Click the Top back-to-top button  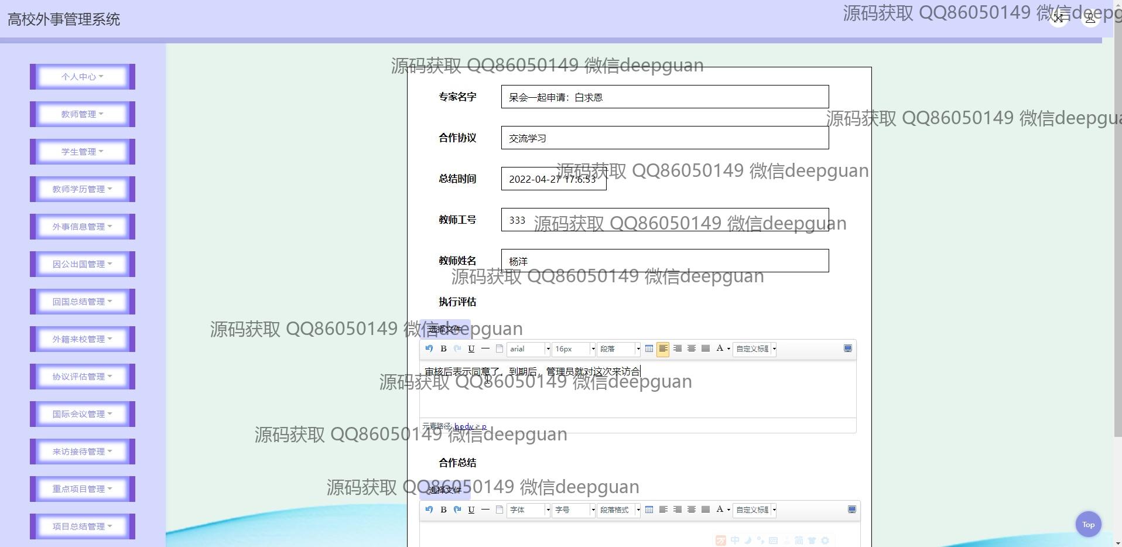[1088, 524]
